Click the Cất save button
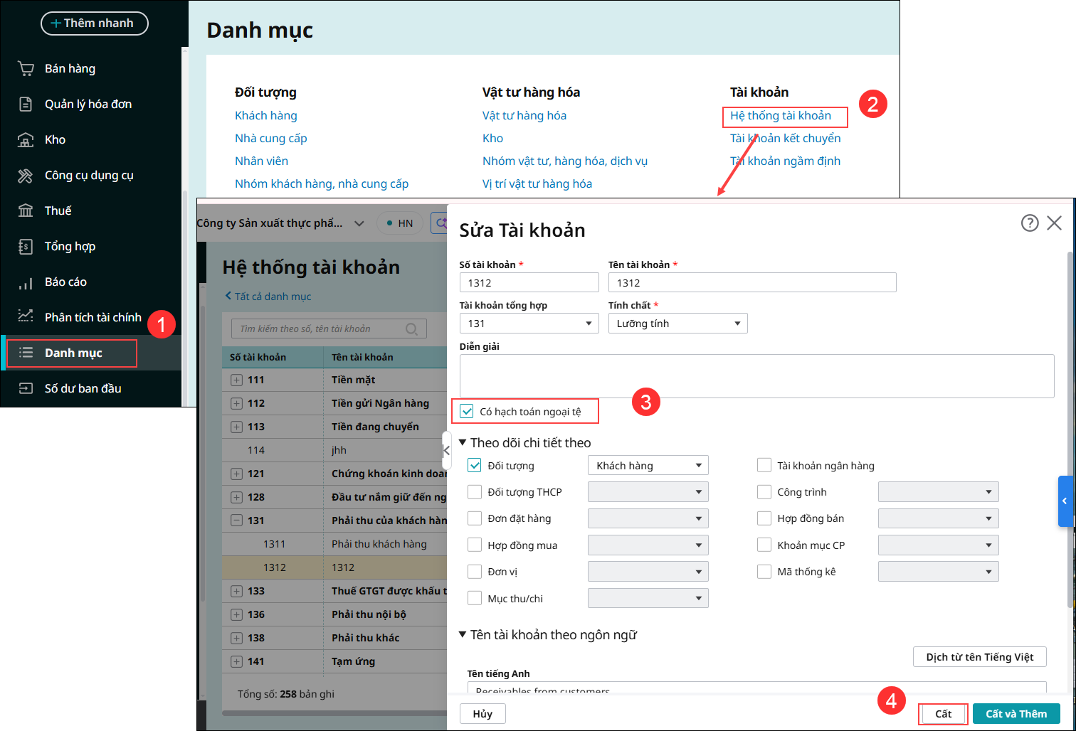Screen dimensions: 1076x731 coord(943,714)
